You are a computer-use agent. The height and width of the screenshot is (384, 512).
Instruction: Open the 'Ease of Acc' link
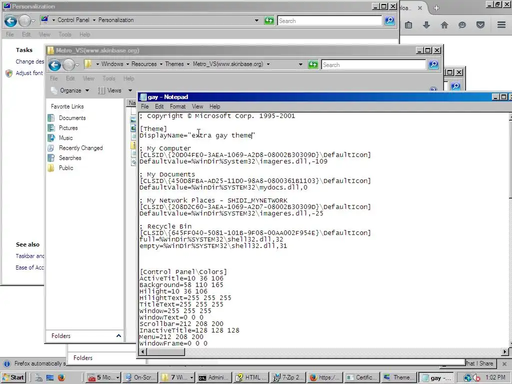(x=29, y=267)
